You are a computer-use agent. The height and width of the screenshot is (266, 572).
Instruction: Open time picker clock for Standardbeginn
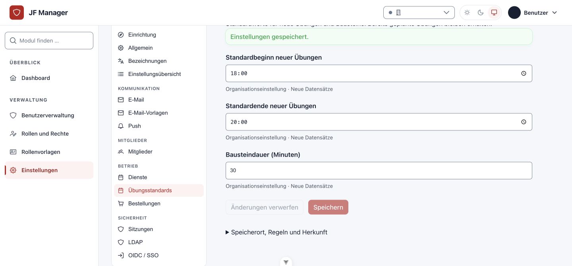coord(524,74)
